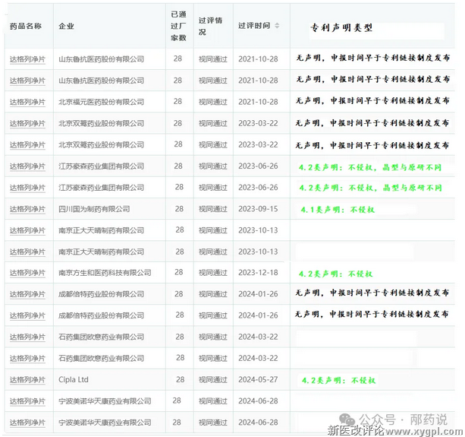Viewport: 465px width, 437px height.
Task: Sort table by the 过评时间 sort arrows
Action: coord(277,26)
